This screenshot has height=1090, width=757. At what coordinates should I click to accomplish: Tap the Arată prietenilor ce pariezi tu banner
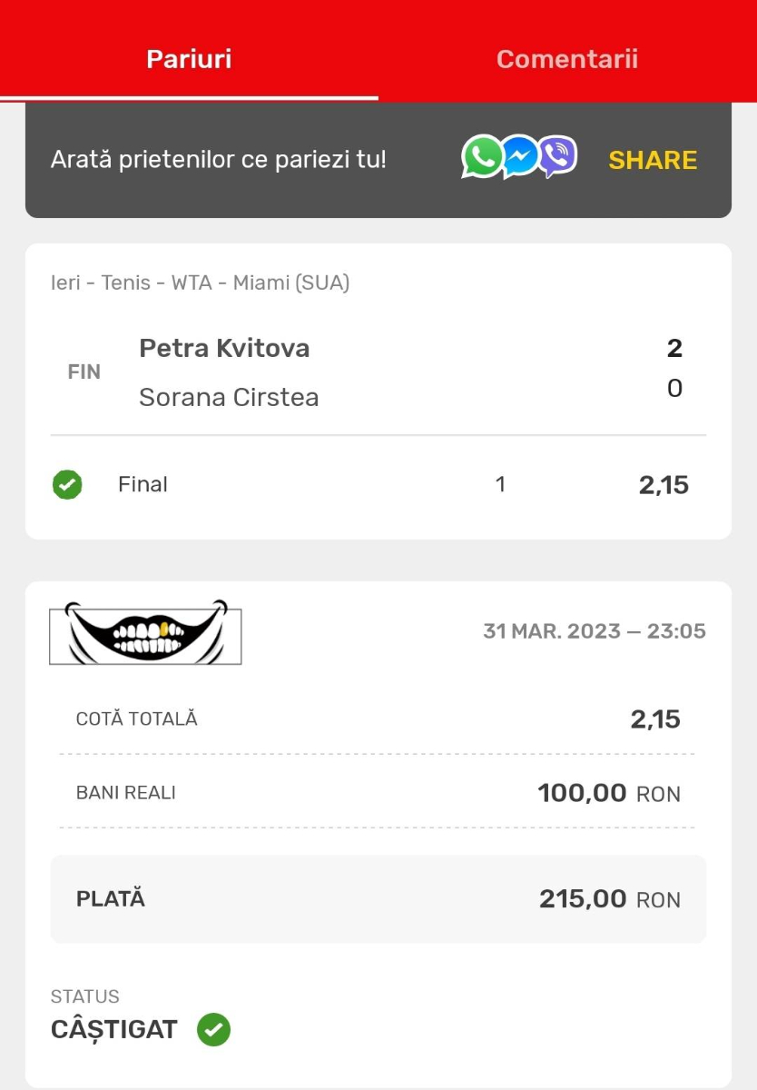[378, 160]
